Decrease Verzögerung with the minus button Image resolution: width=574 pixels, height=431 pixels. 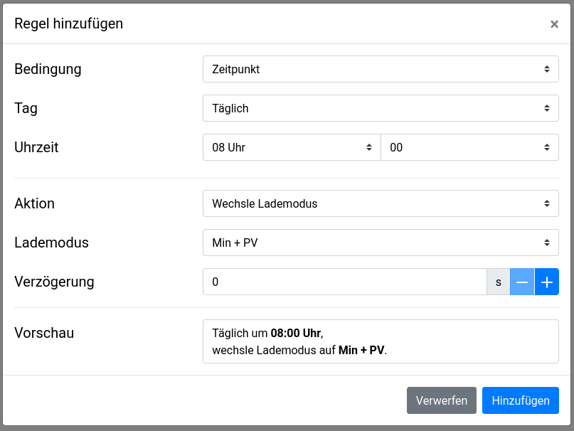tap(522, 282)
